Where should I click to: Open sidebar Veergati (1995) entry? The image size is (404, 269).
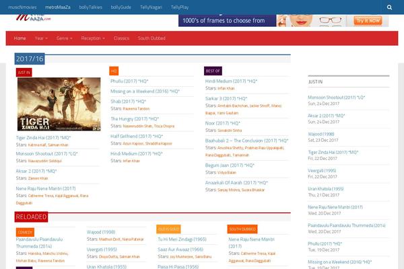(x=322, y=171)
